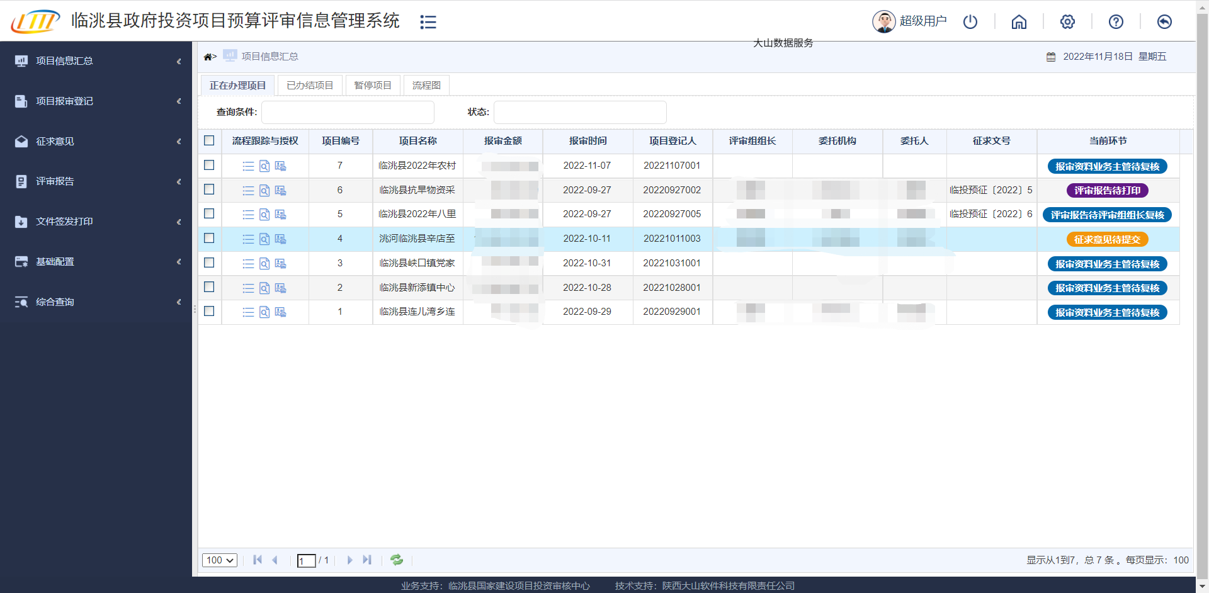1209x593 pixels.
Task: Open the document search icon for project 6
Action: (264, 190)
